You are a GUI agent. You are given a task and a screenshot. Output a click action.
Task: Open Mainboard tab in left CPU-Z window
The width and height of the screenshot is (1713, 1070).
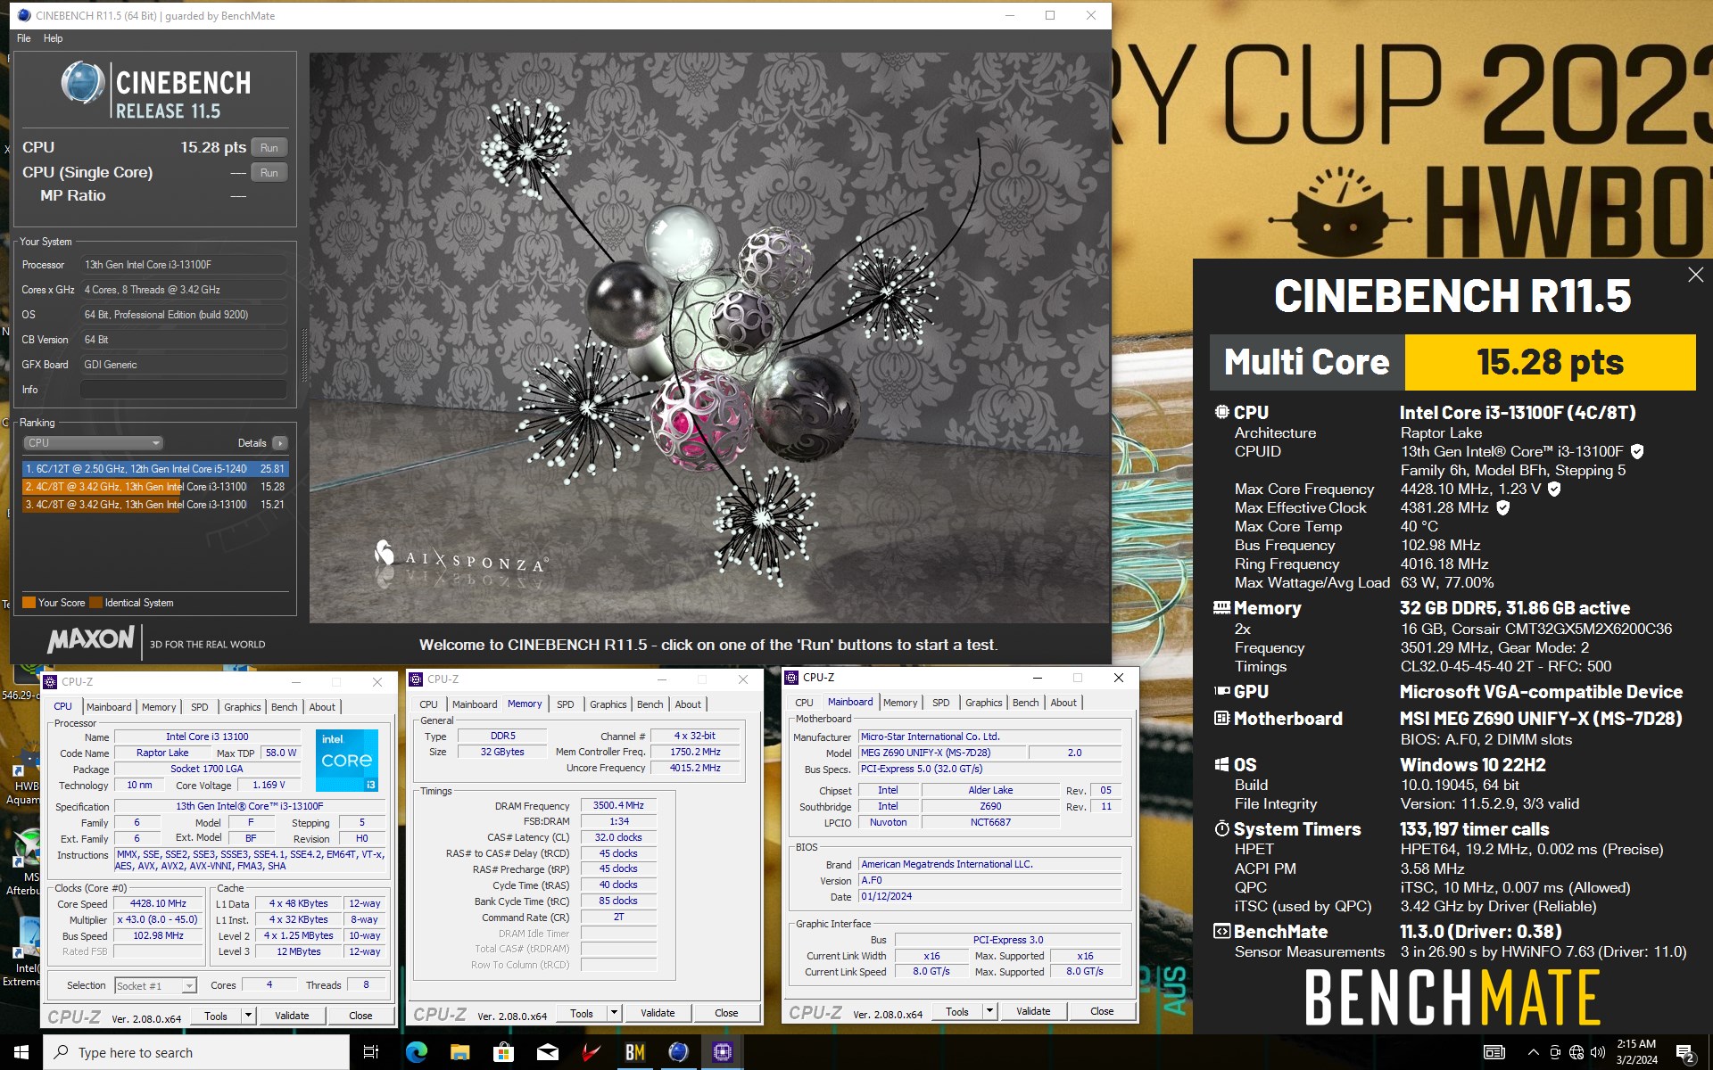[109, 707]
